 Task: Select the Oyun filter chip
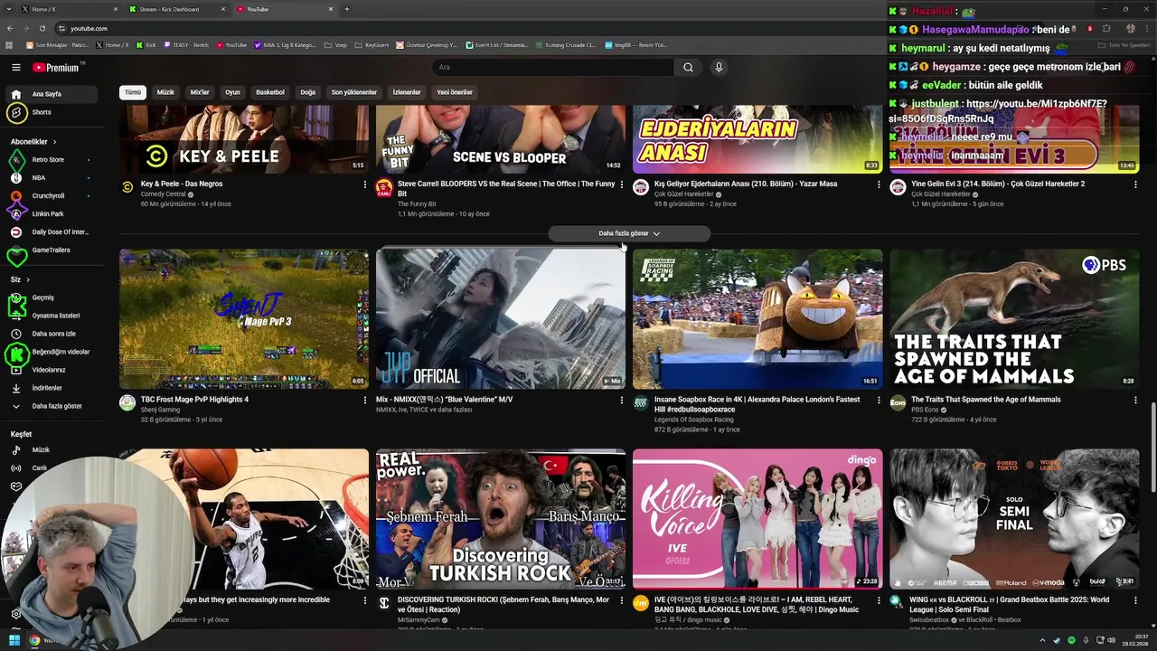232,92
